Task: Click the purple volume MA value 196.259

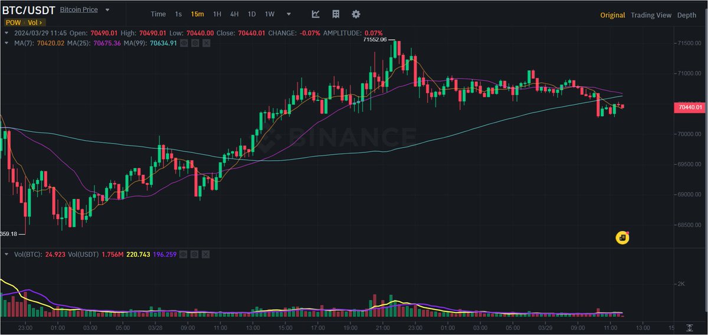Action: pyautogui.click(x=166, y=254)
